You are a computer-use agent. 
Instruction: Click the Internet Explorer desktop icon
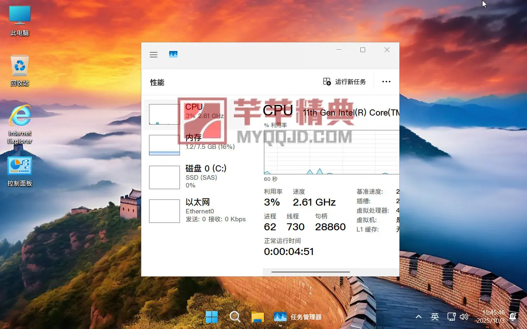click(x=20, y=124)
